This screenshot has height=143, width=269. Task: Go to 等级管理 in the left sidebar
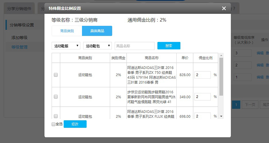pyautogui.click(x=19, y=47)
